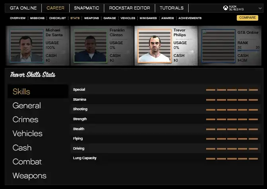267x189 pixels.
Task: Select the General stats category
Action: (27, 105)
